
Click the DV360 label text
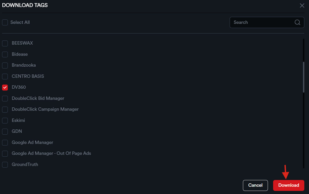click(19, 87)
